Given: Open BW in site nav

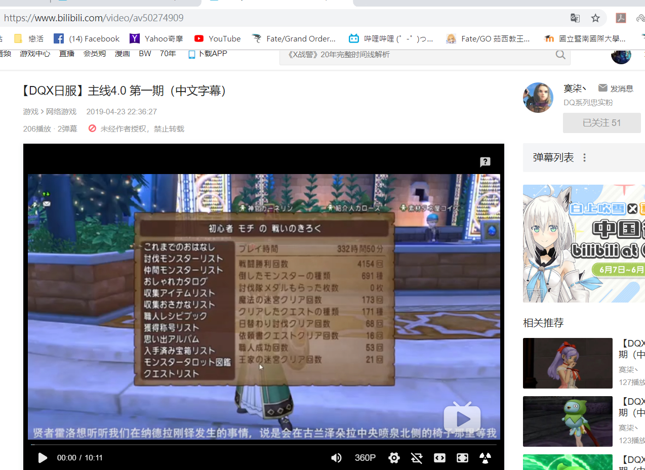Looking at the screenshot, I should coord(145,53).
